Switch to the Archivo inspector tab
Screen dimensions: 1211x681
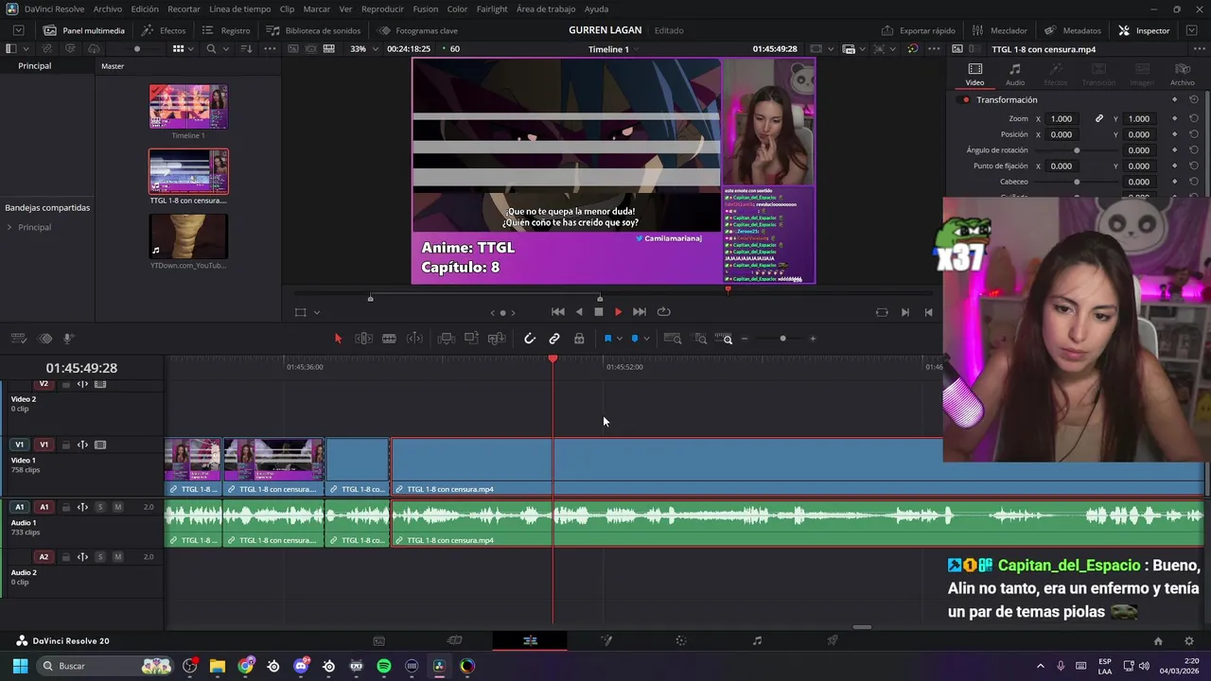click(x=1182, y=75)
